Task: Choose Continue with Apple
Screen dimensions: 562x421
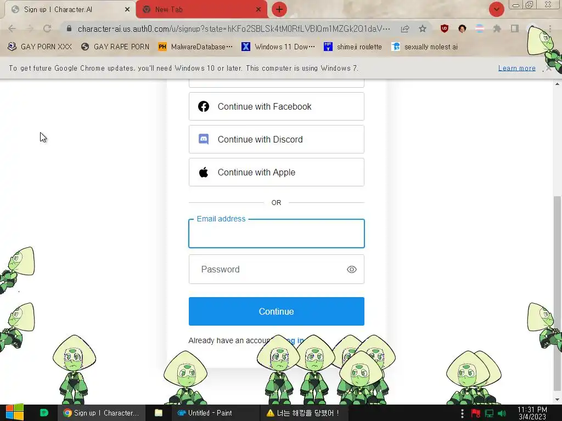Action: pyautogui.click(x=277, y=172)
